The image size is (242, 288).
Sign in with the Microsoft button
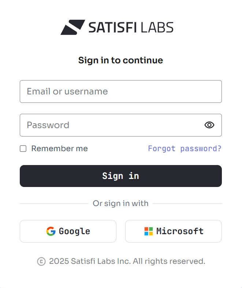coord(173,231)
